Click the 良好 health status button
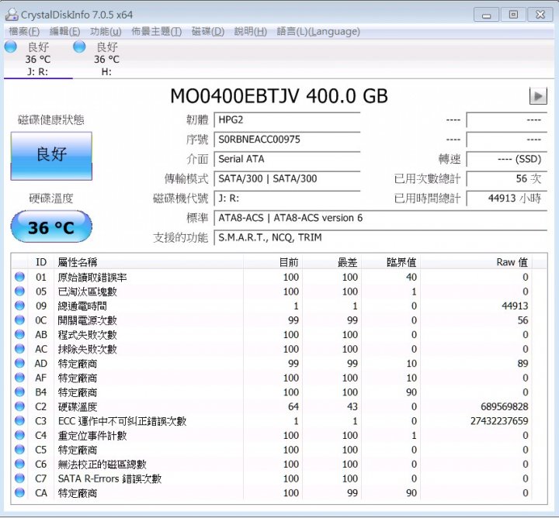Image resolution: width=559 pixels, height=518 pixels. pos(51,156)
